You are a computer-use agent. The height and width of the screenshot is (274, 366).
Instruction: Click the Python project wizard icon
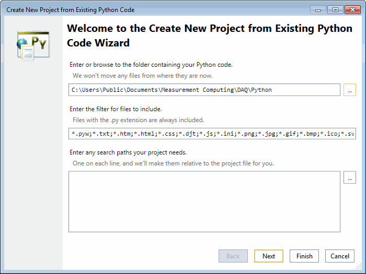(33, 45)
